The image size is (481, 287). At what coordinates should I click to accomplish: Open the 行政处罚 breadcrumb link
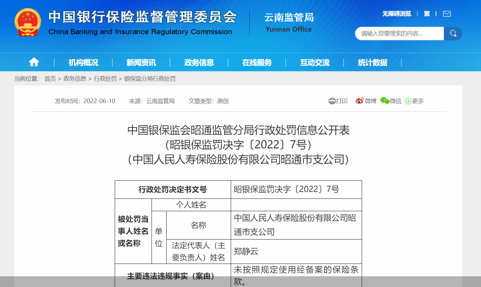pyautogui.click(x=105, y=79)
